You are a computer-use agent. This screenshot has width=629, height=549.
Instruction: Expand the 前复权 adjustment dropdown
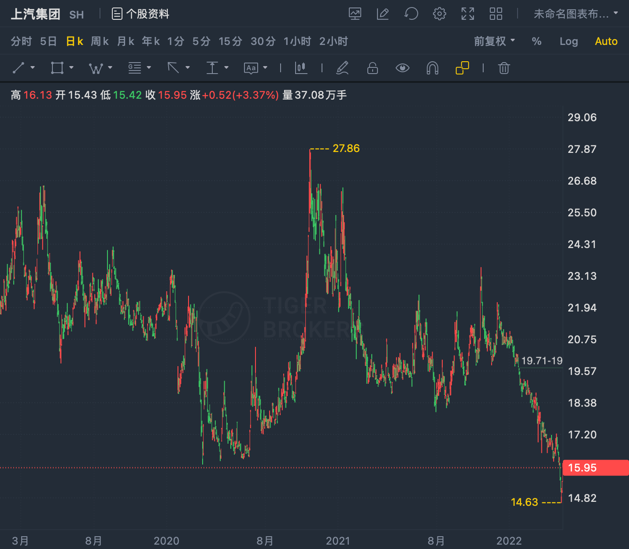pos(494,41)
